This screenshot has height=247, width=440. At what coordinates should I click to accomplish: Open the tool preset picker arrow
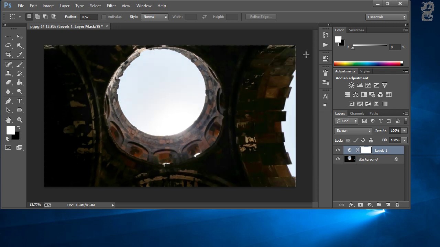(x=20, y=17)
